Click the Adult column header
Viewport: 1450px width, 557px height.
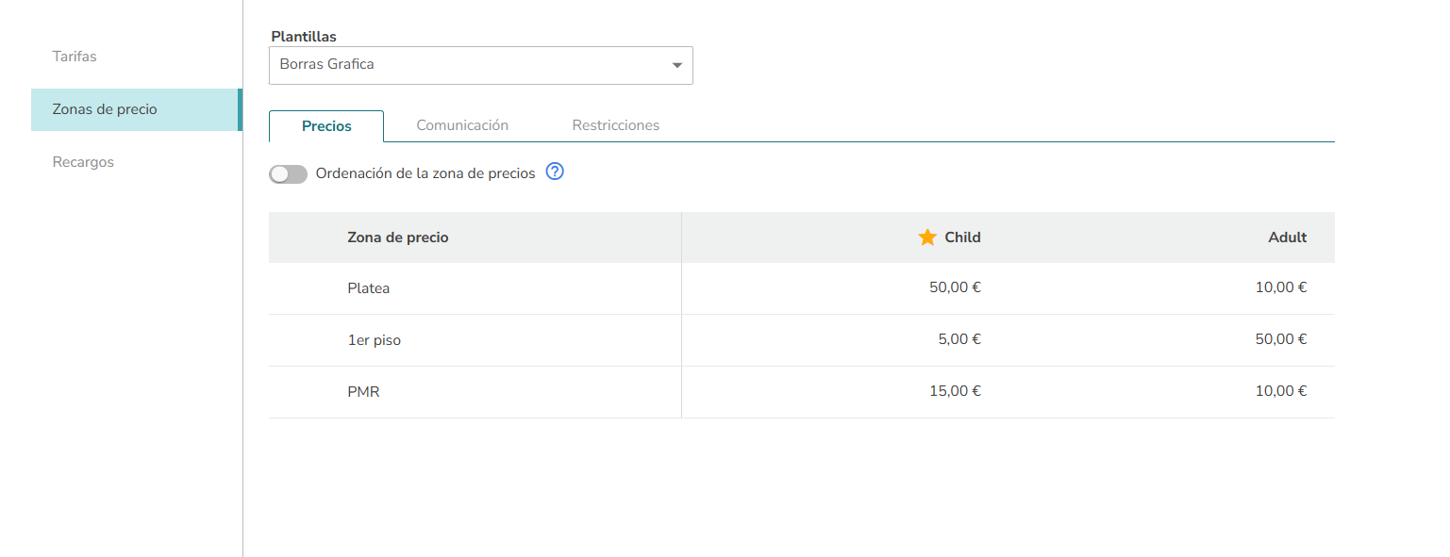pyautogui.click(x=1287, y=238)
